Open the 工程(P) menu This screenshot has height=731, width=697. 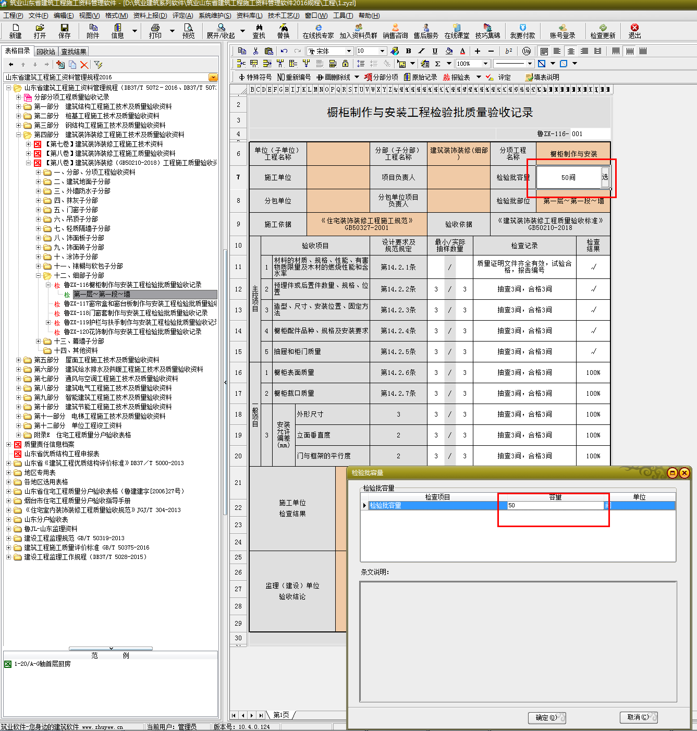tap(13, 16)
